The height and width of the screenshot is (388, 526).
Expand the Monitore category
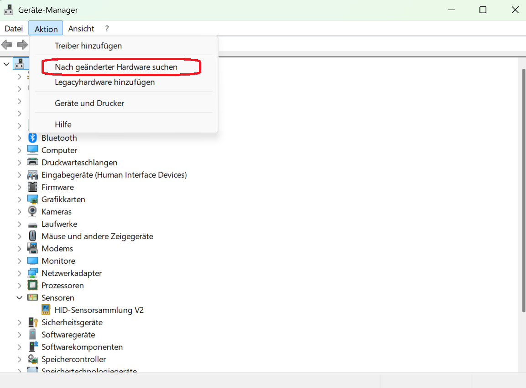[x=19, y=260]
